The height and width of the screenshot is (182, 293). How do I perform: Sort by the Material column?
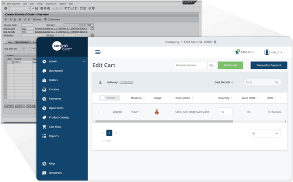pos(138,98)
